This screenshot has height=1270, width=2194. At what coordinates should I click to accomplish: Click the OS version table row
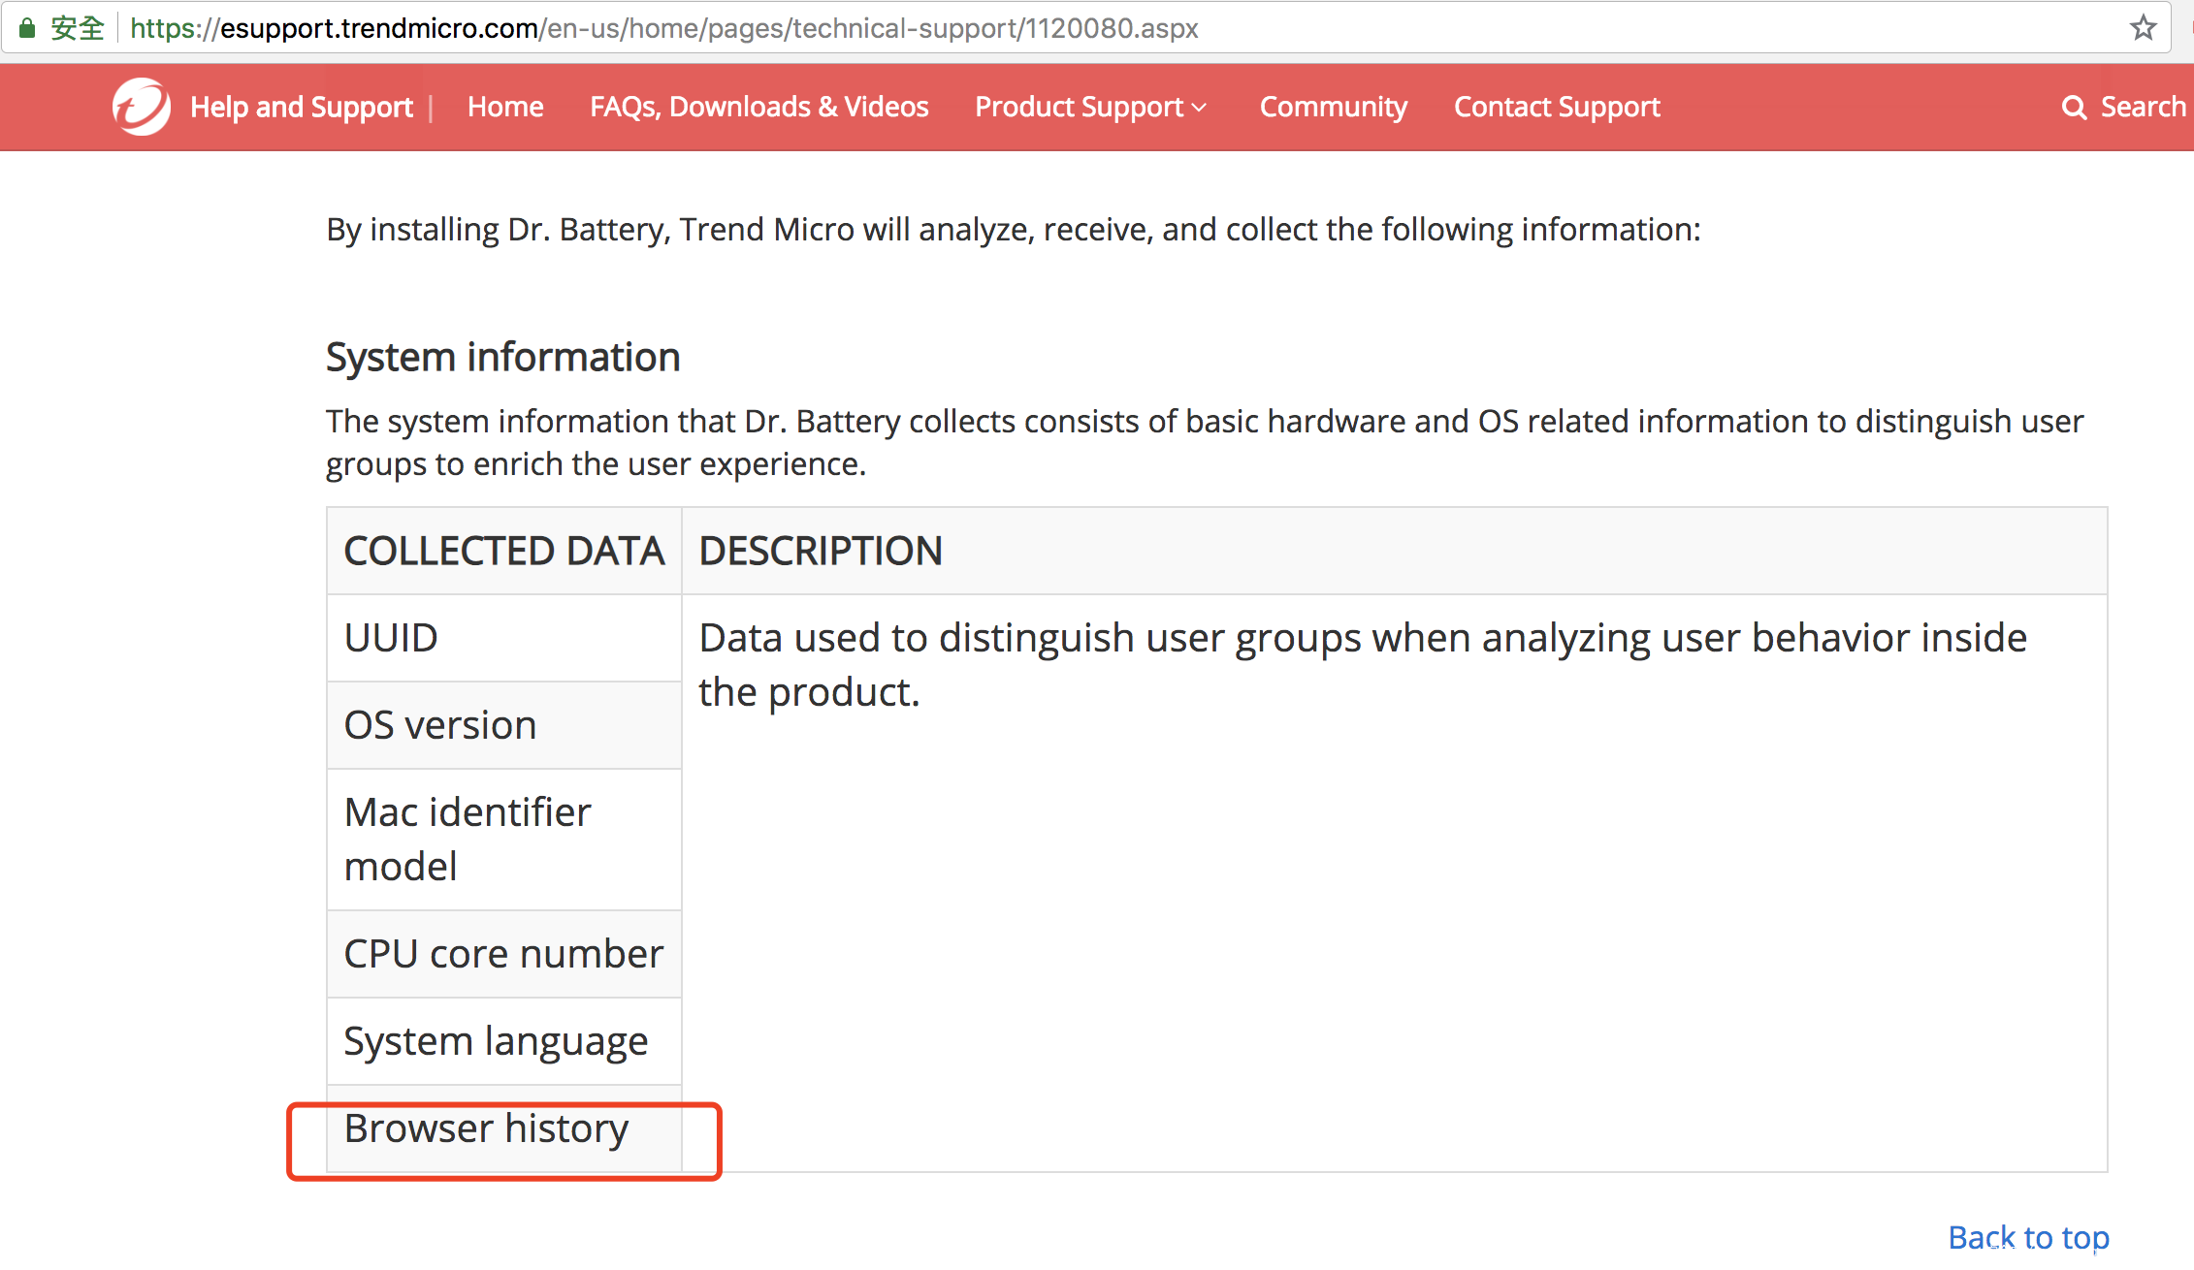(x=440, y=725)
